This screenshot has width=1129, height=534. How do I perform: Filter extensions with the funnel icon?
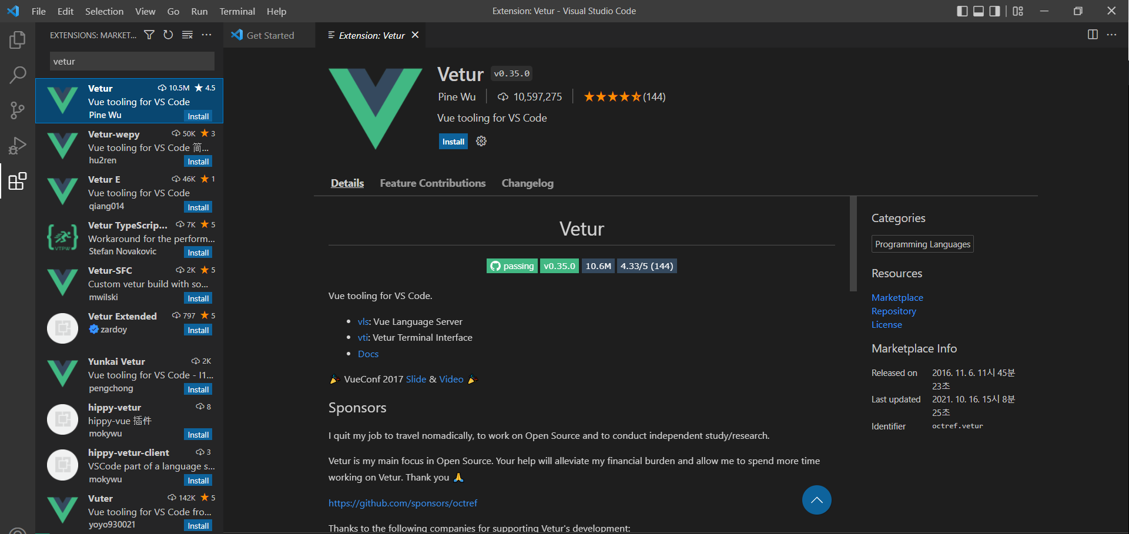pyautogui.click(x=149, y=35)
